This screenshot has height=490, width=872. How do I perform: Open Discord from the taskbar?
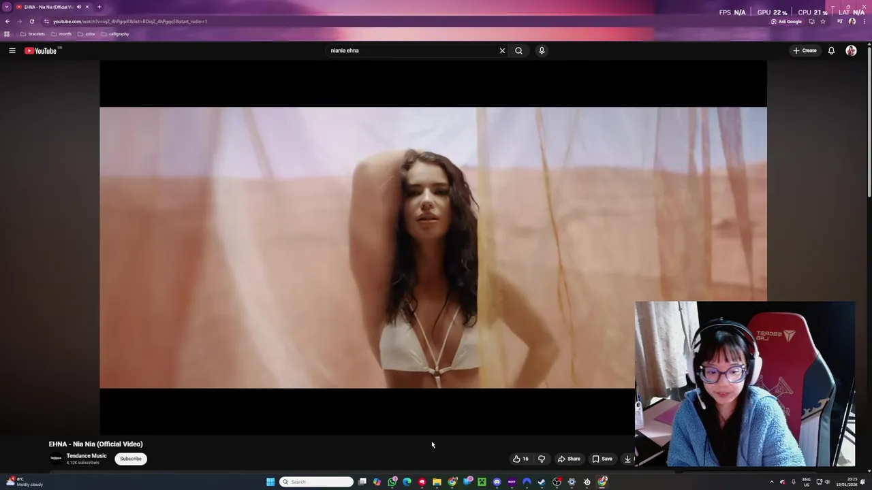(x=497, y=482)
